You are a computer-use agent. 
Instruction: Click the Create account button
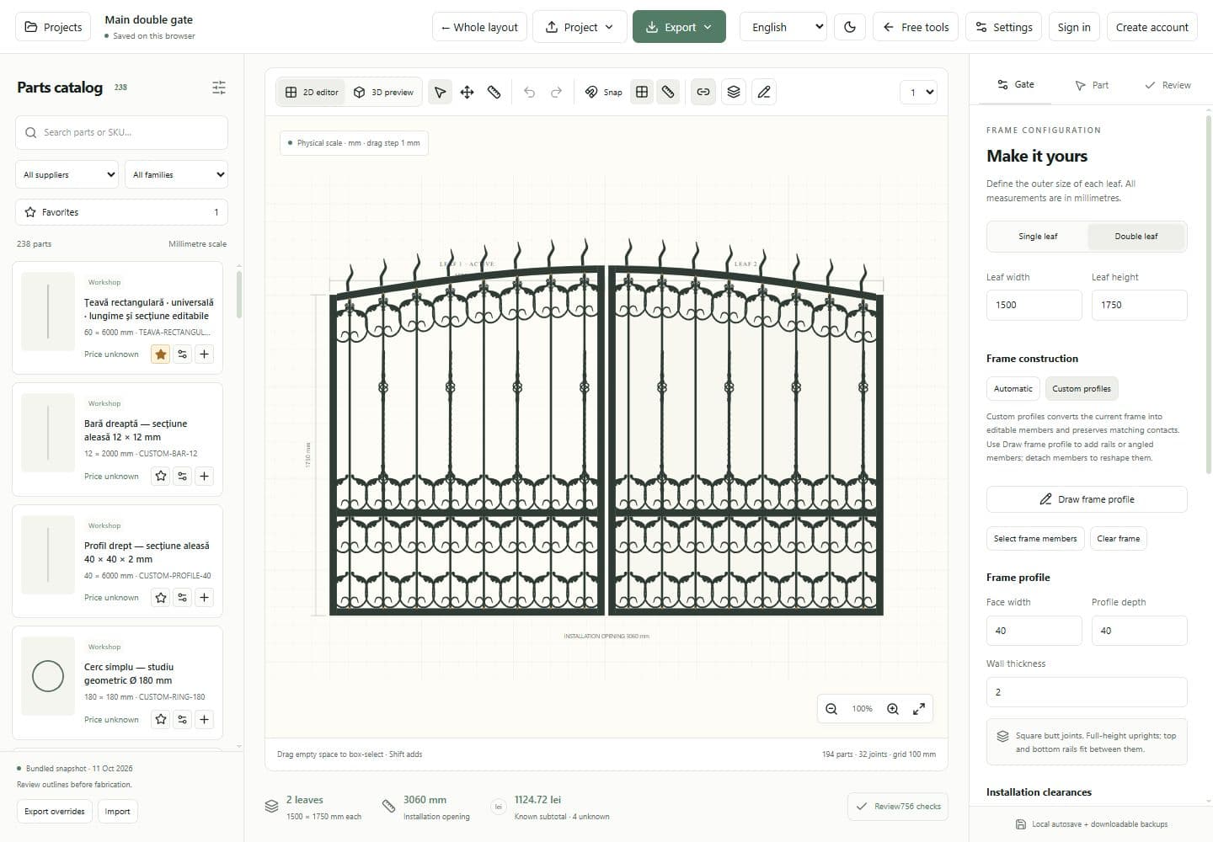pyautogui.click(x=1152, y=27)
